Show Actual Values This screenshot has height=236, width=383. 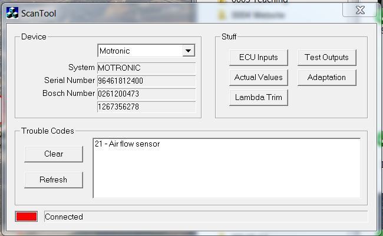[258, 77]
